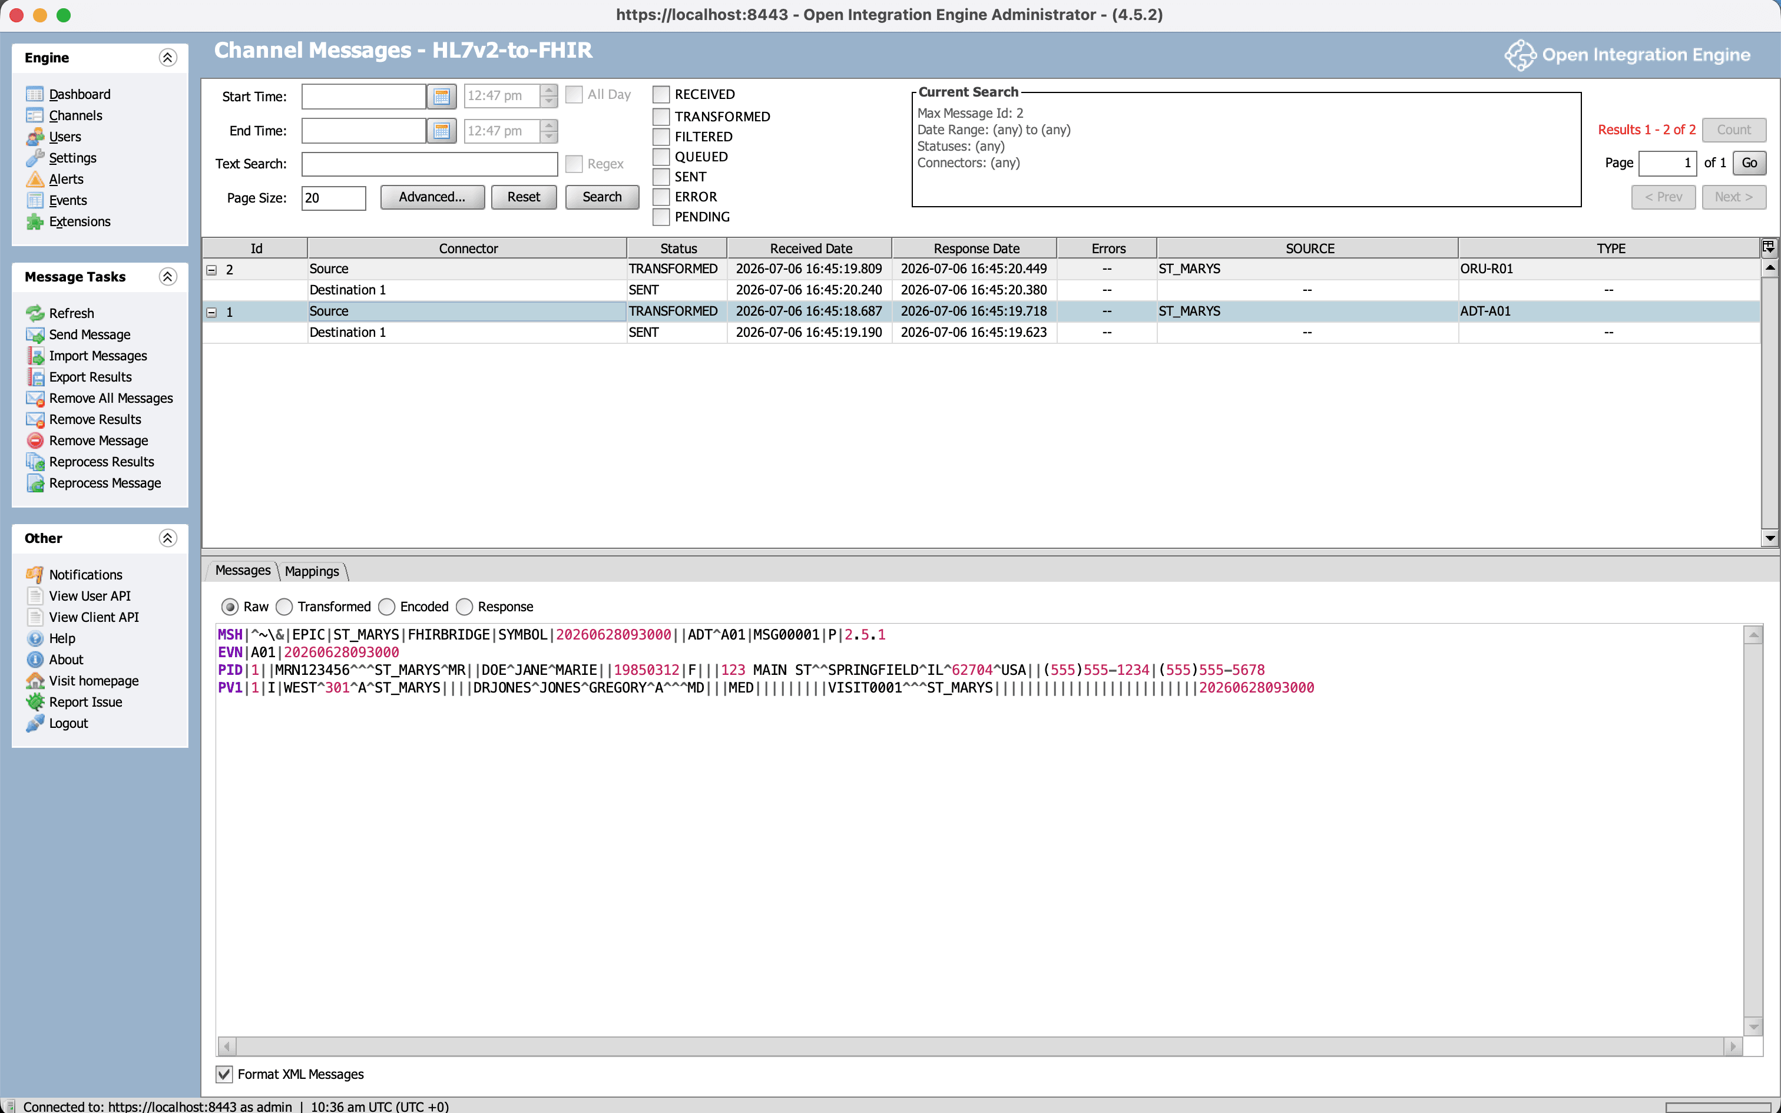Open table column chooser icon

pos(1769,247)
